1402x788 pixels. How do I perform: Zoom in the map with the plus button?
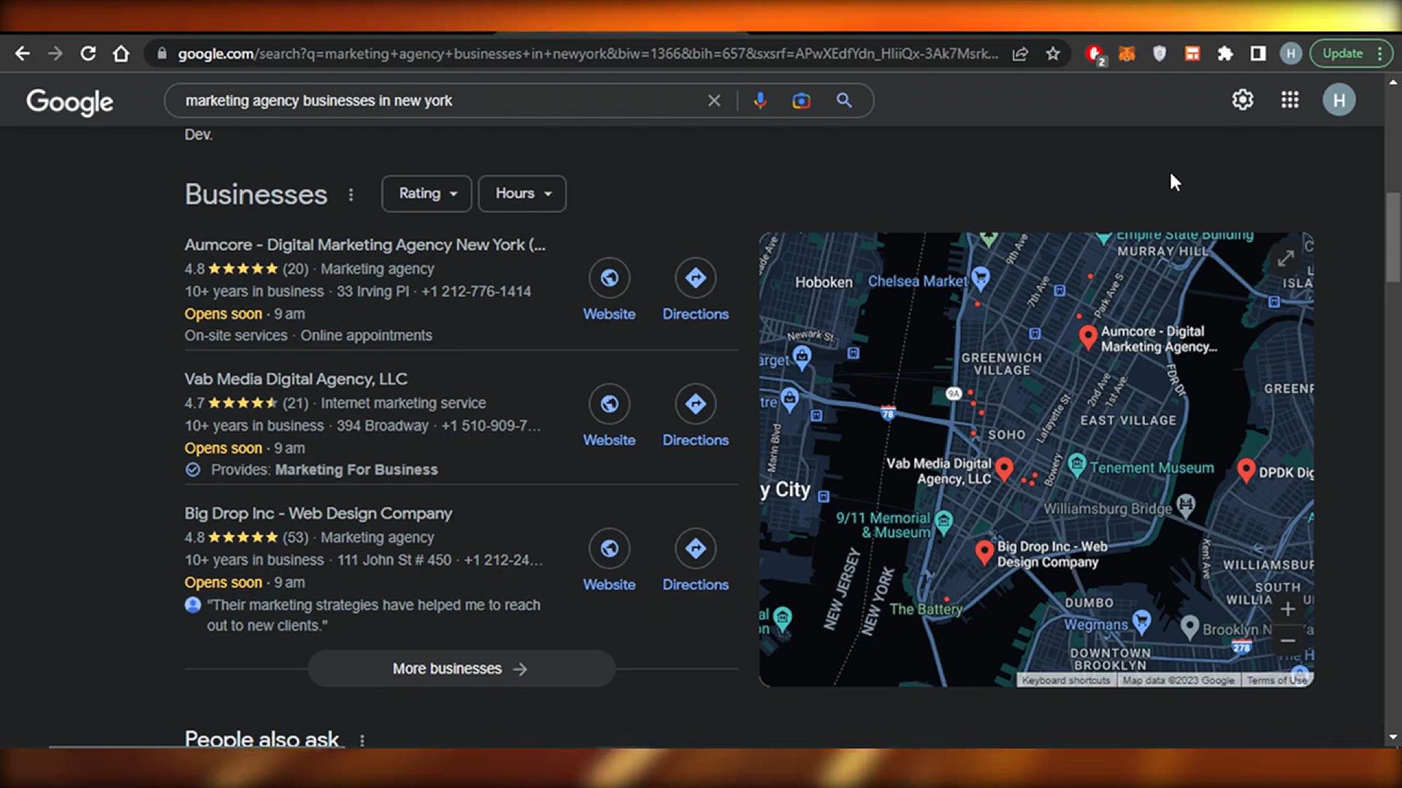click(1288, 609)
